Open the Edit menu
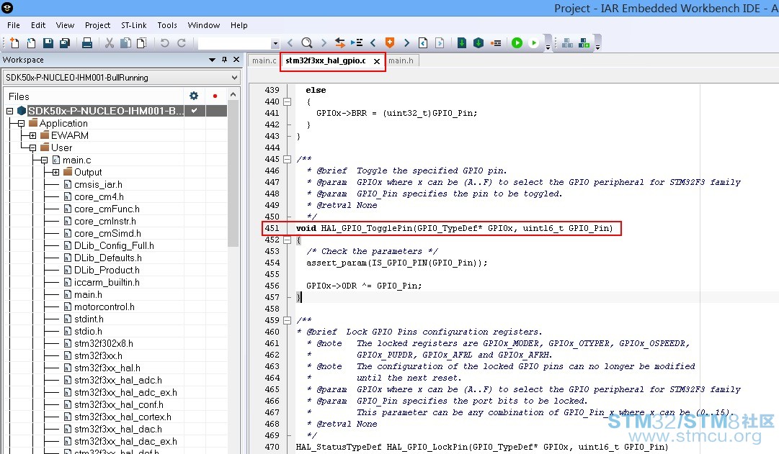 pyautogui.click(x=37, y=25)
